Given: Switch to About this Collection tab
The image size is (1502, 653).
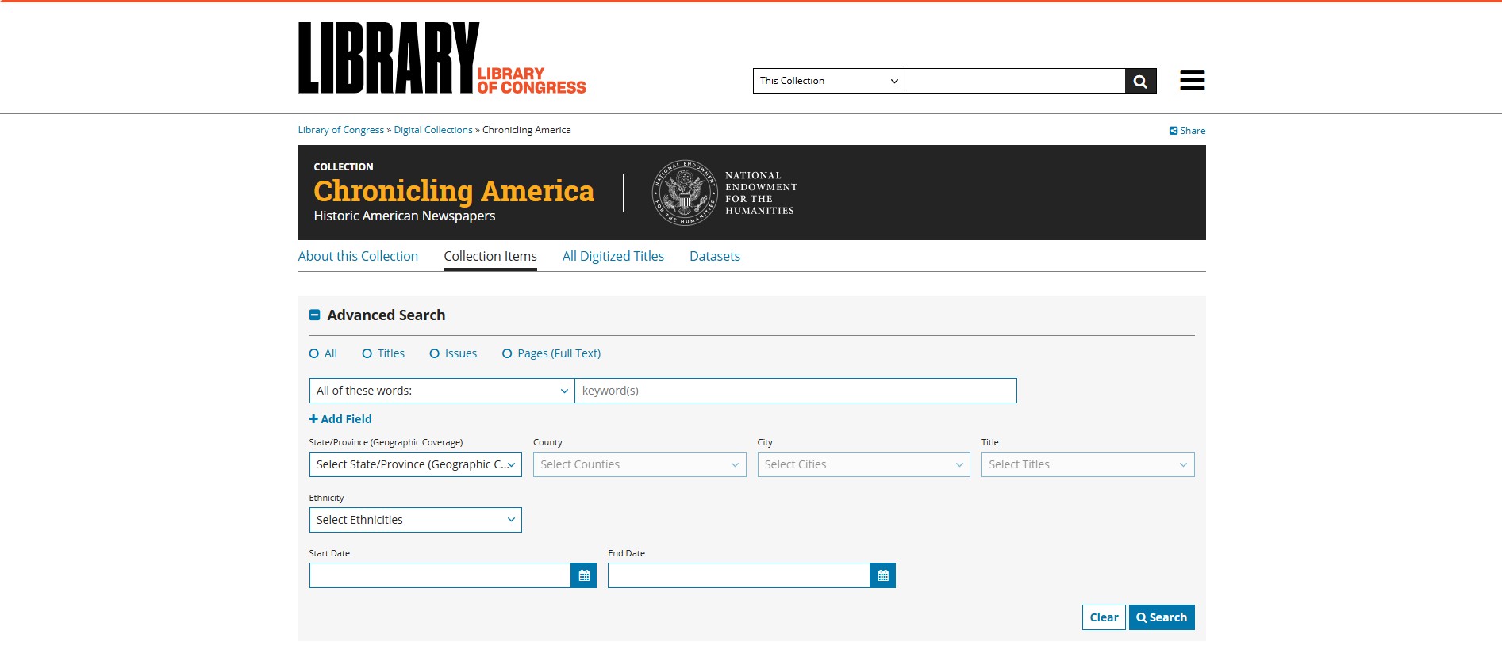Looking at the screenshot, I should [x=358, y=256].
